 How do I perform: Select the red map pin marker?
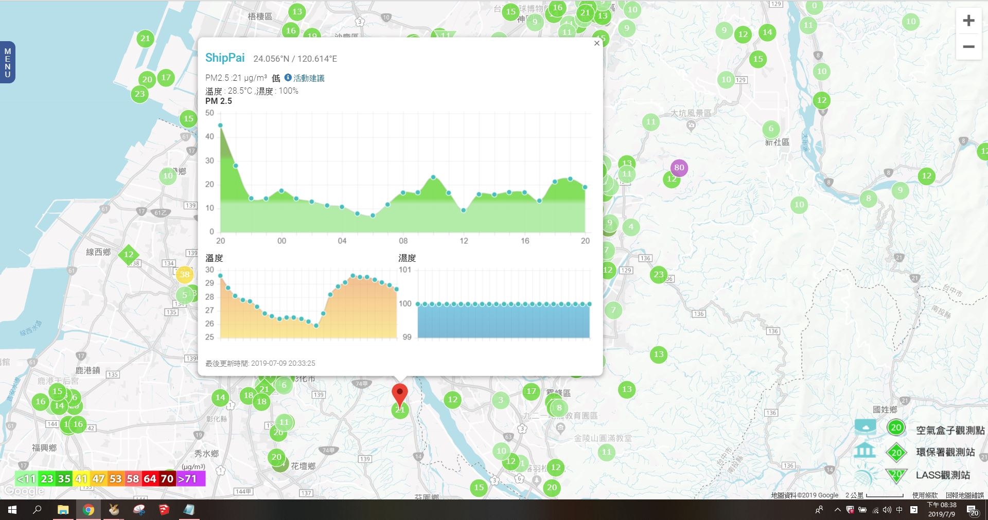pyautogui.click(x=400, y=396)
